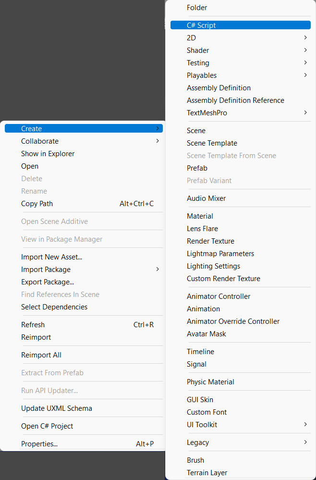This screenshot has width=316, height=480.
Task: Create a Terrain Layer
Action: point(241,473)
